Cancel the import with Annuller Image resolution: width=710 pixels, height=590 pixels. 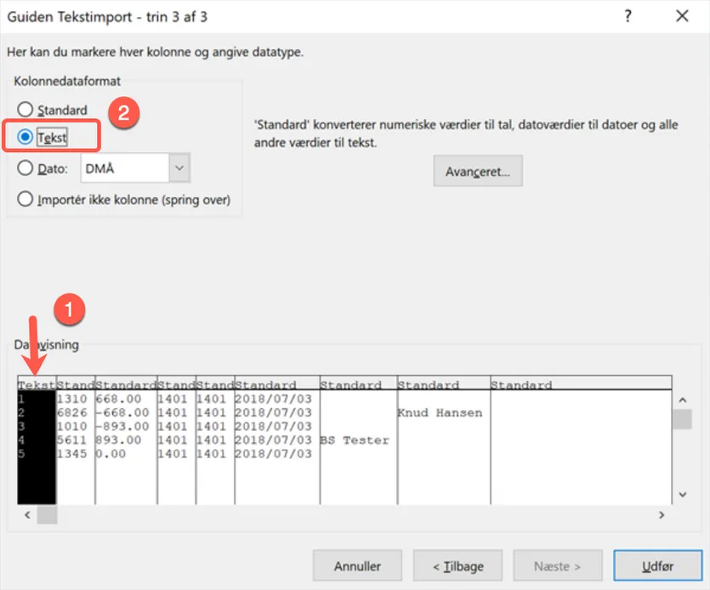(x=357, y=565)
